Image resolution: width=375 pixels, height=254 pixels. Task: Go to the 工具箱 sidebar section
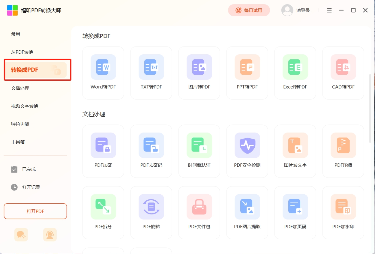coord(18,142)
